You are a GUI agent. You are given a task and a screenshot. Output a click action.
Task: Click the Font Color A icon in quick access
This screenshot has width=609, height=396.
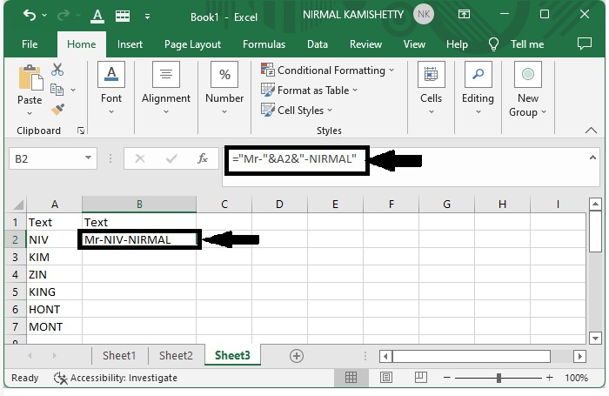[97, 16]
